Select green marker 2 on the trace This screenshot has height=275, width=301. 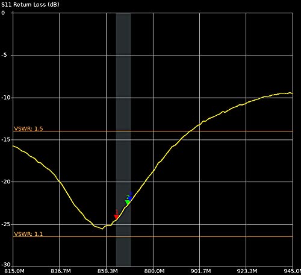pyautogui.click(x=128, y=202)
